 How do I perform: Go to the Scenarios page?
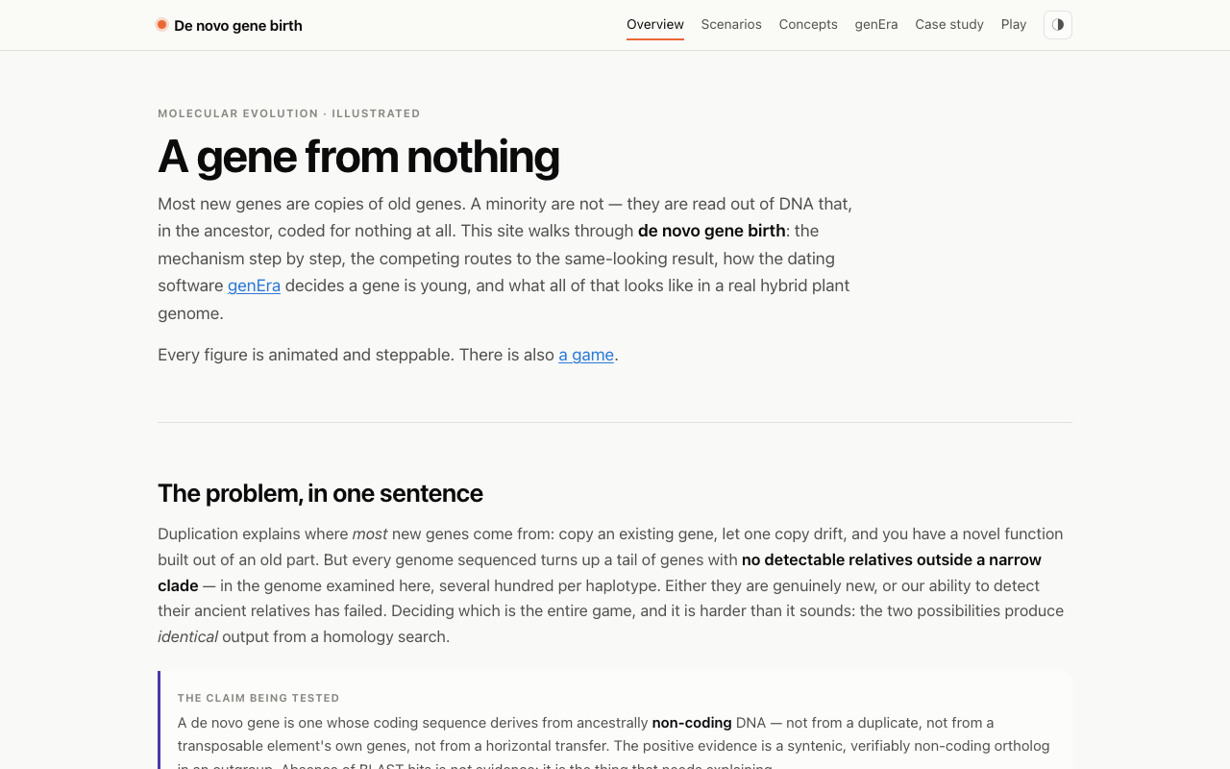[731, 24]
